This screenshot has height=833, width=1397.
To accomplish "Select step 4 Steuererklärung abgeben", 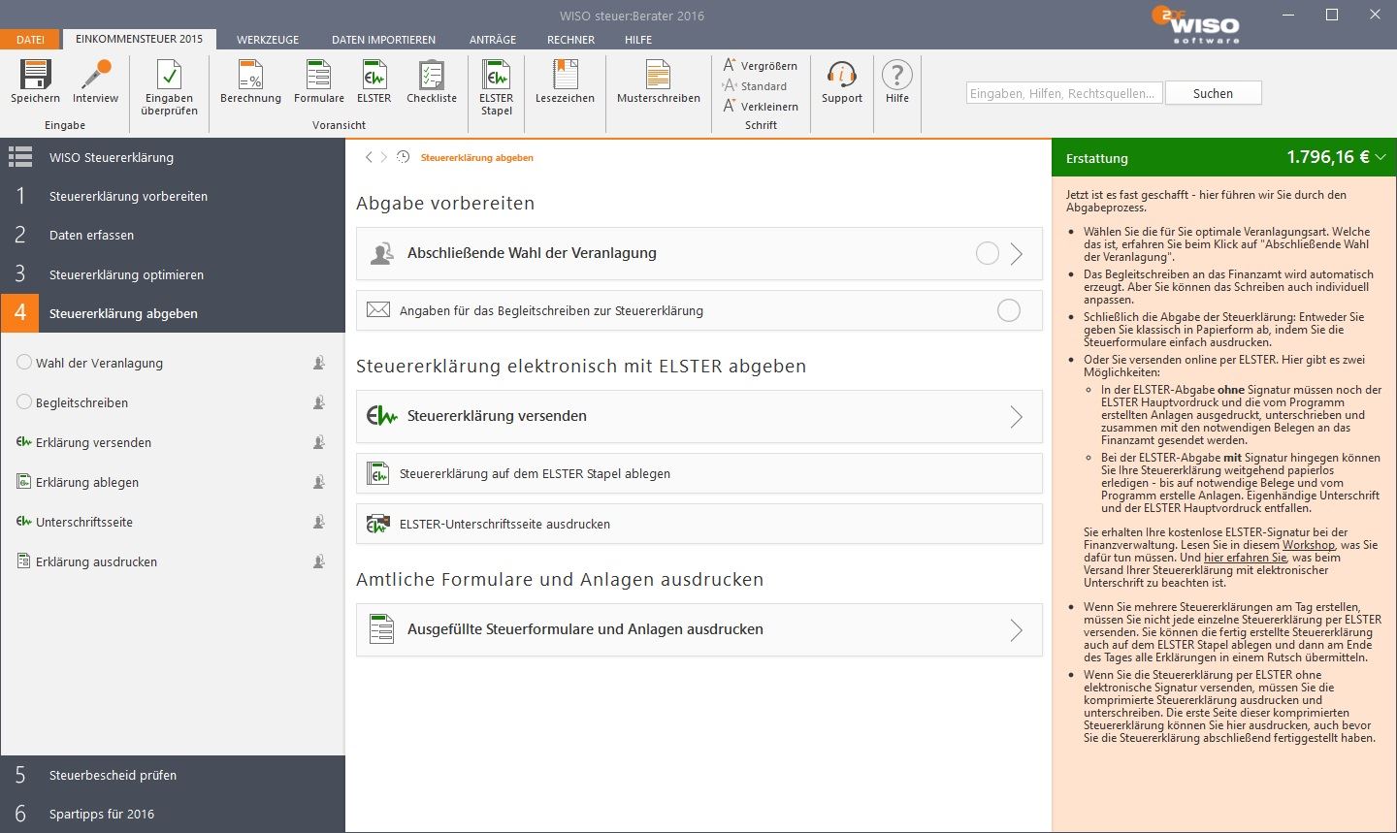I will tap(173, 313).
